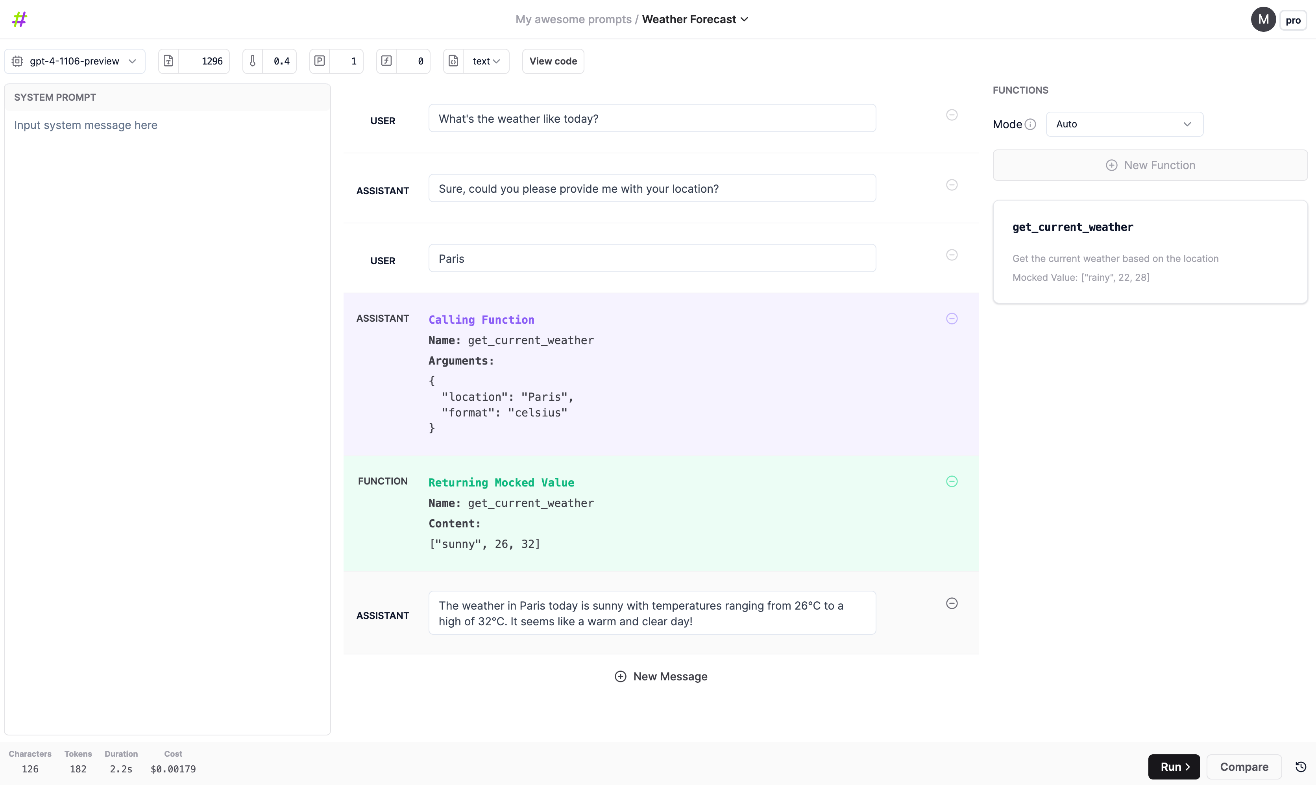Expand the functions Mode Auto dropdown
This screenshot has width=1316, height=785.
click(x=1124, y=124)
